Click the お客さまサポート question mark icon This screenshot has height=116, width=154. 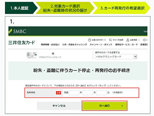(90, 40)
